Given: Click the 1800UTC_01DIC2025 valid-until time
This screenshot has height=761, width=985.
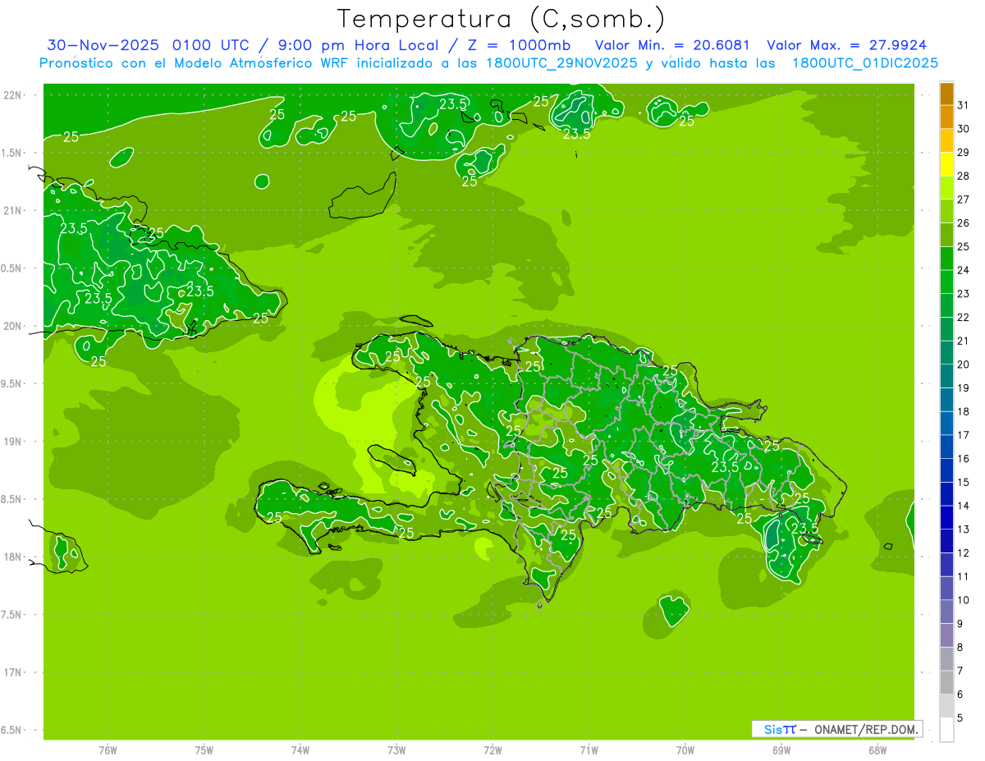Looking at the screenshot, I should (865, 63).
